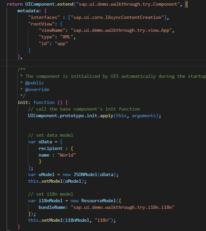The width and height of the screenshot is (206, 231).
Task: Click the 'bundleName' property
Action: (52, 207)
